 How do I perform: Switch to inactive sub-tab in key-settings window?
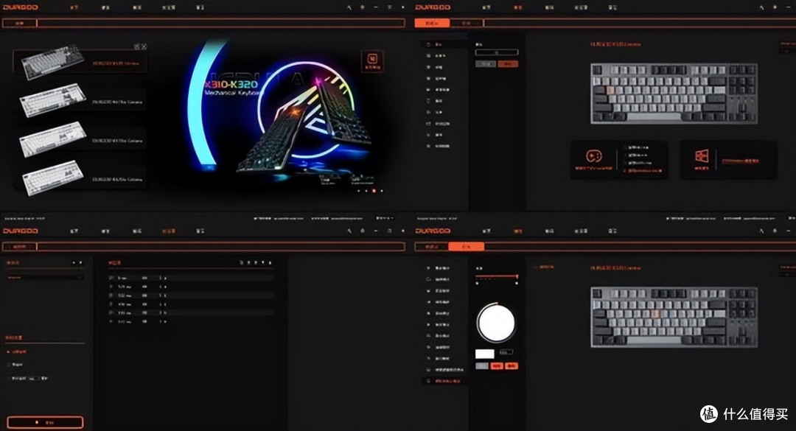pyautogui.click(x=467, y=23)
